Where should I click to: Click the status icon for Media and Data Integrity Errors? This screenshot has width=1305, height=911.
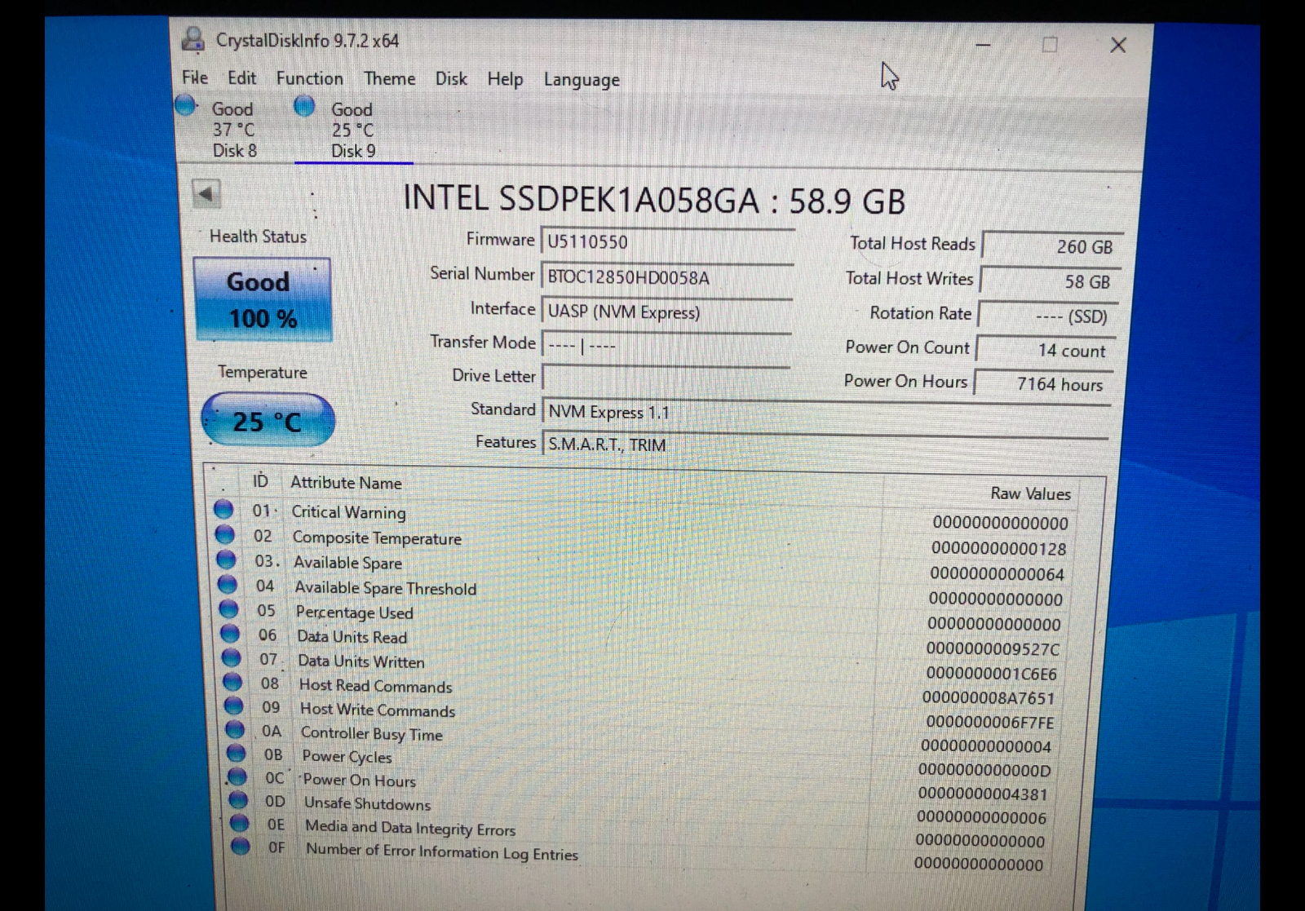[x=239, y=823]
